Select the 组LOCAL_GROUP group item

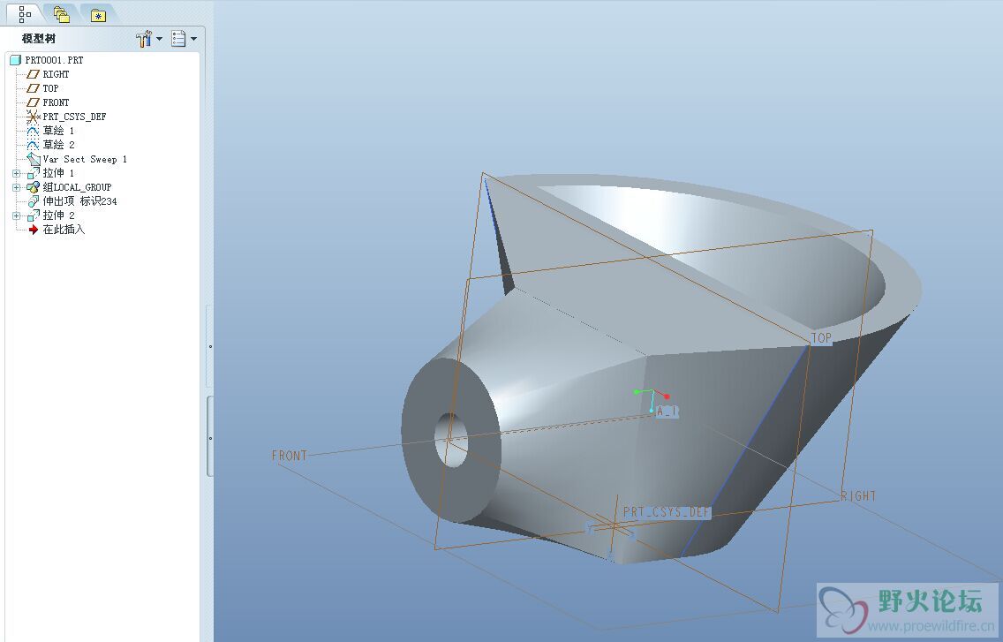[77, 187]
